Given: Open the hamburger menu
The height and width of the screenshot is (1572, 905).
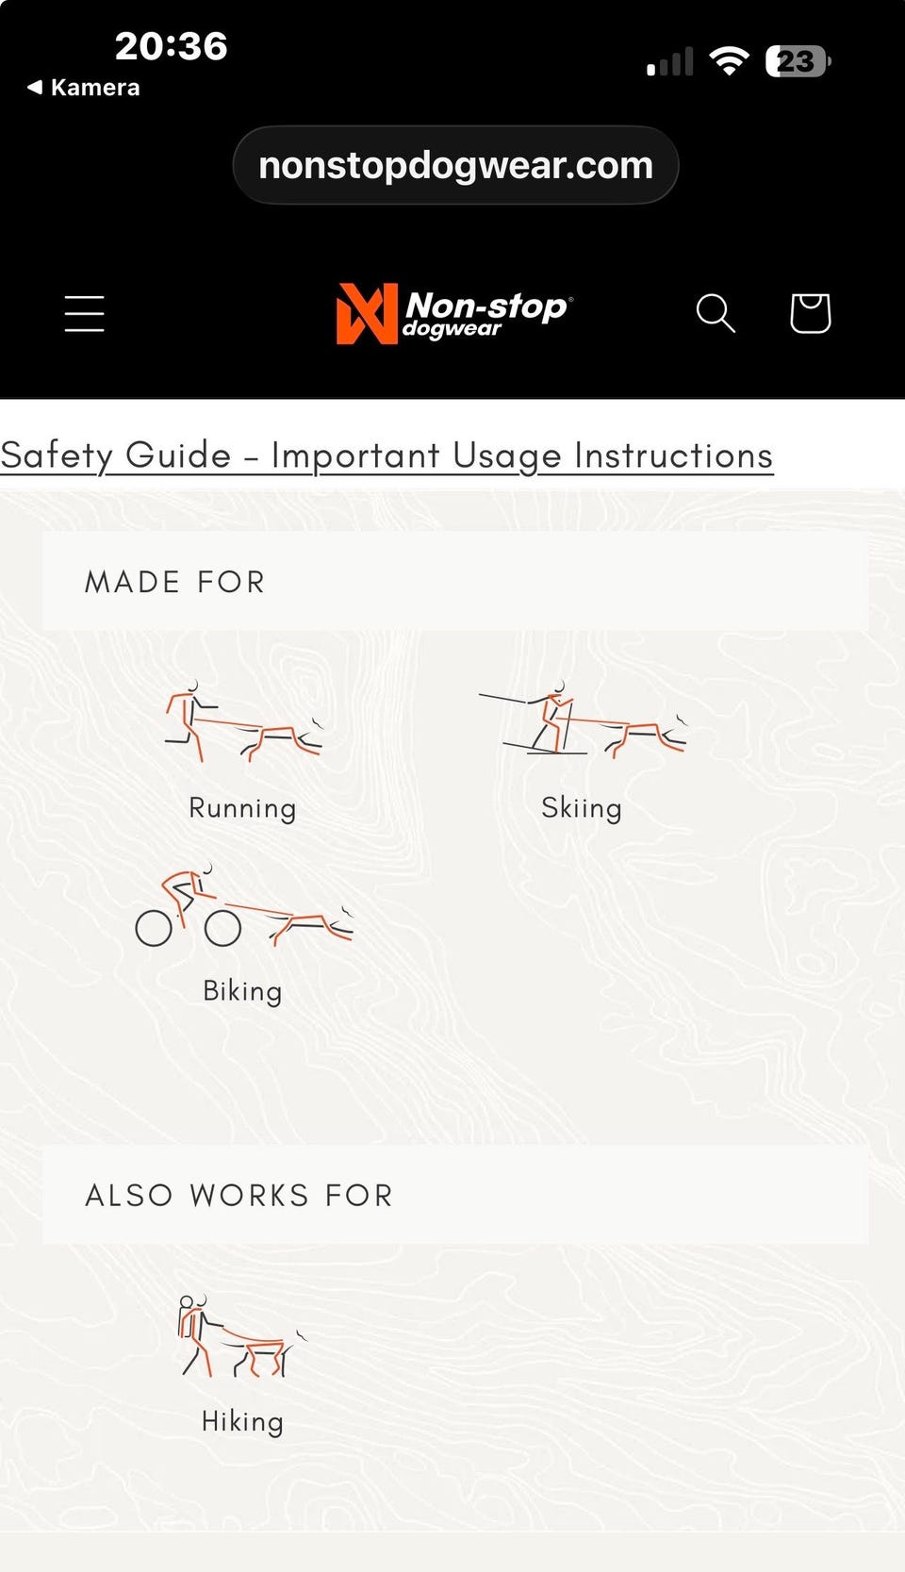Looking at the screenshot, I should (84, 313).
